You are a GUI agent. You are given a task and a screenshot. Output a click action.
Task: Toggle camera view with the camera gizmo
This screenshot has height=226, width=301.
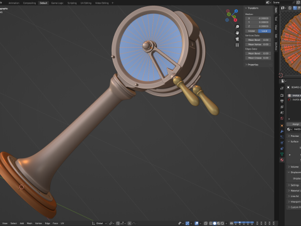click(x=237, y=39)
